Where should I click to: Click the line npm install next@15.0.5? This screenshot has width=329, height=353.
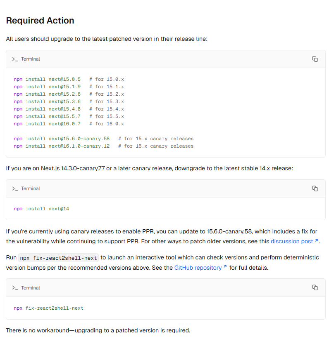47,79
